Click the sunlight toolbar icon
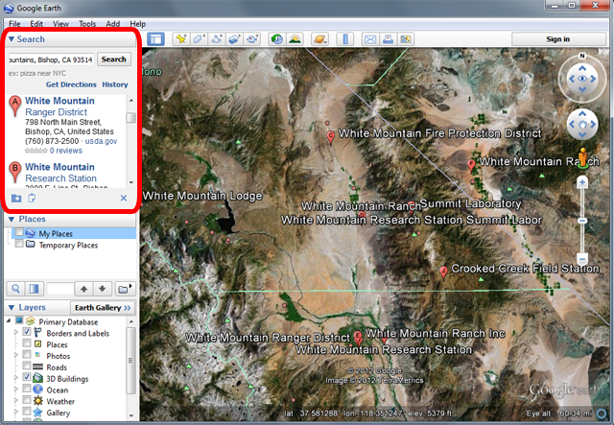Image resolution: width=614 pixels, height=425 pixels. pyautogui.click(x=295, y=39)
